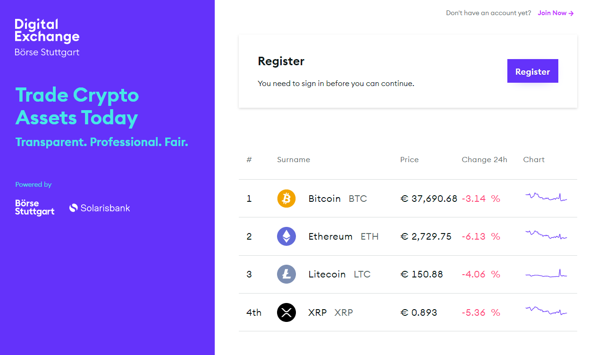Click the XRP -5.36 % change value
This screenshot has width=589, height=355.
pos(480,312)
